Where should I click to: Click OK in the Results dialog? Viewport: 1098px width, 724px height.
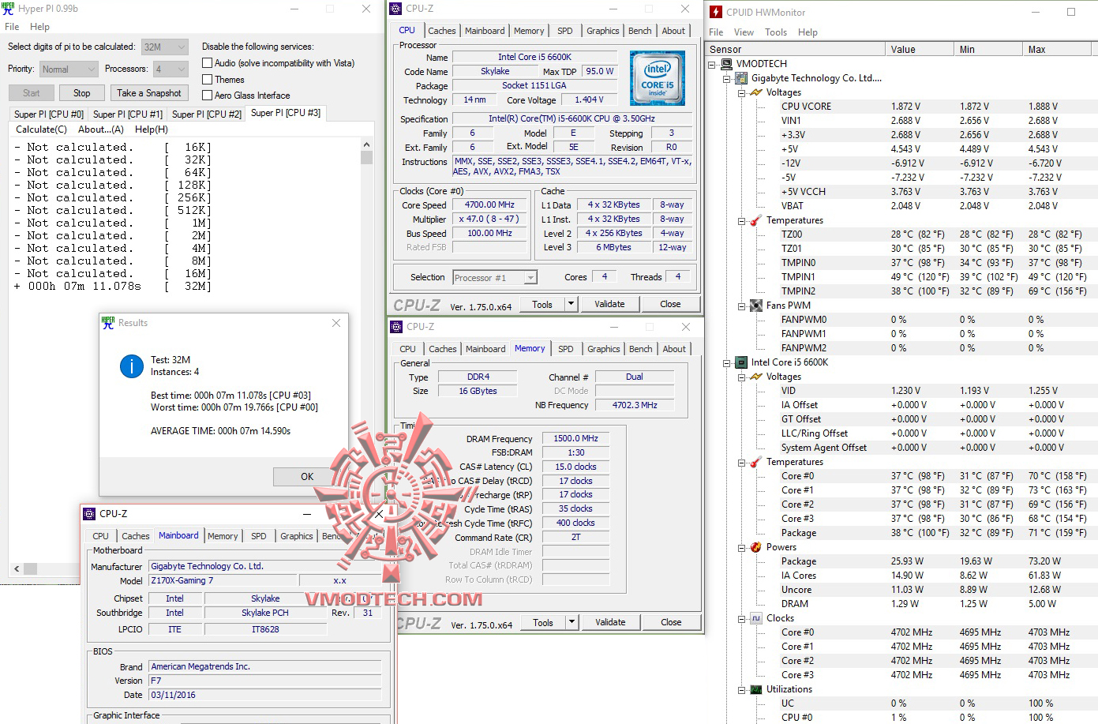tap(307, 477)
